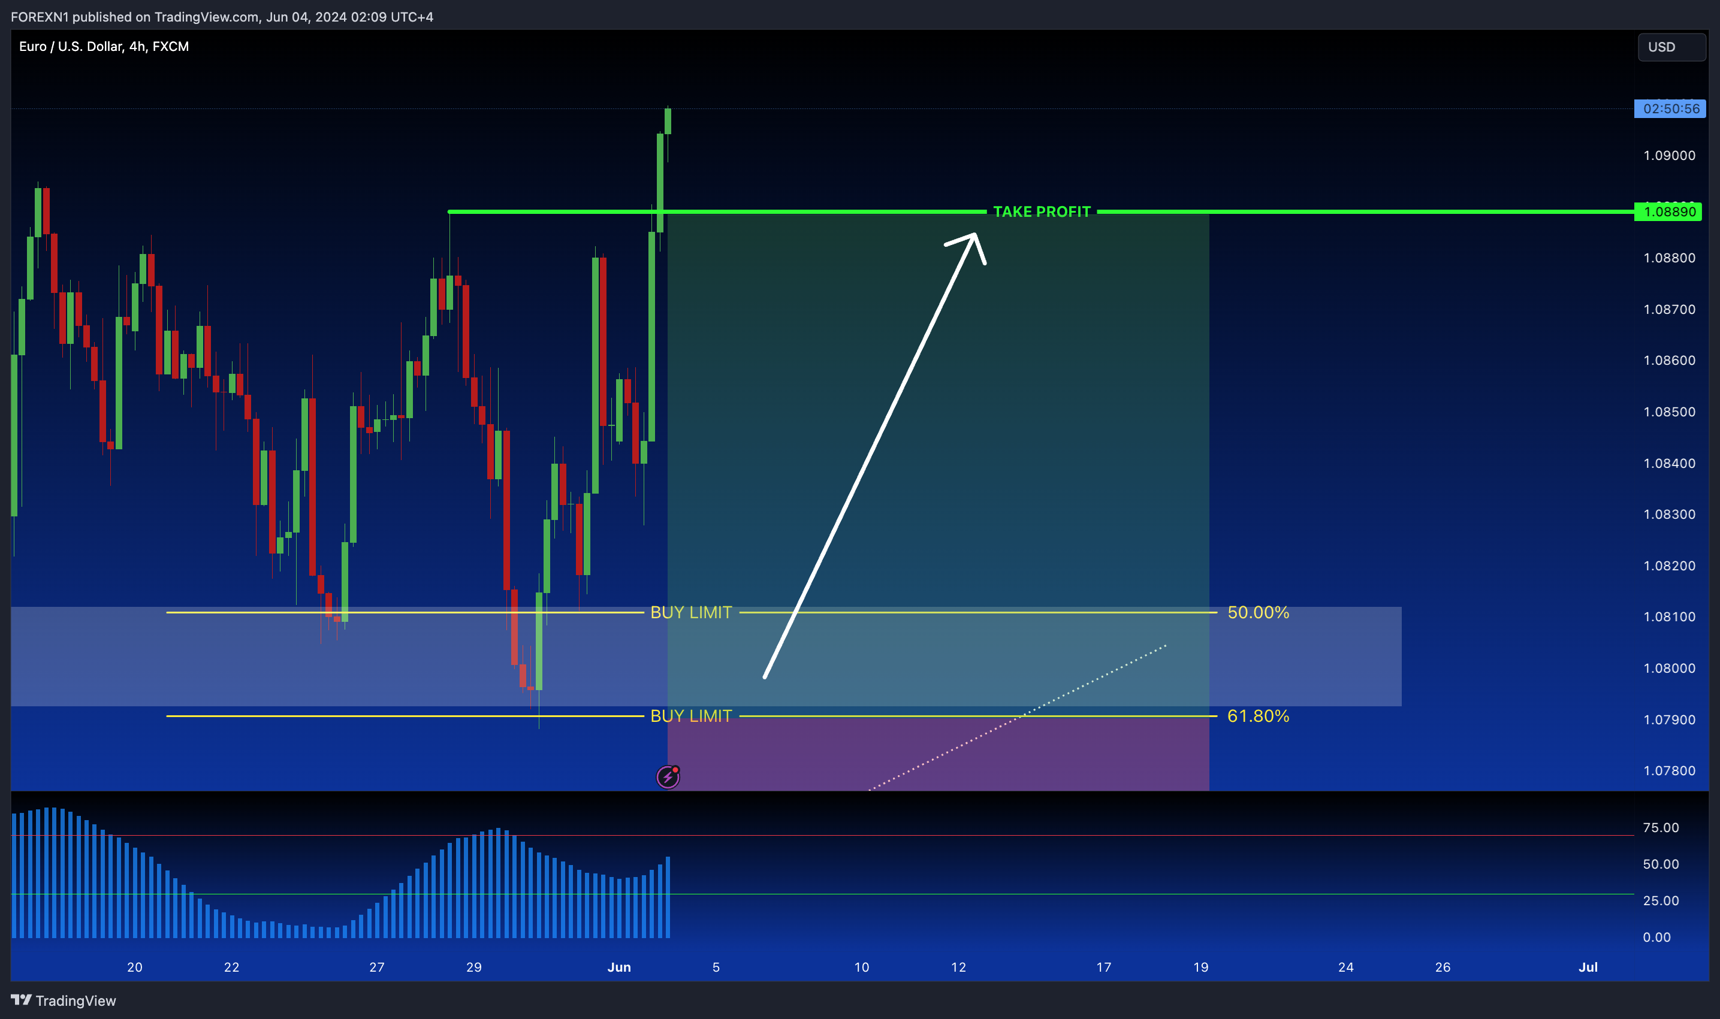Click the 1.07800 price axis label

(1669, 770)
